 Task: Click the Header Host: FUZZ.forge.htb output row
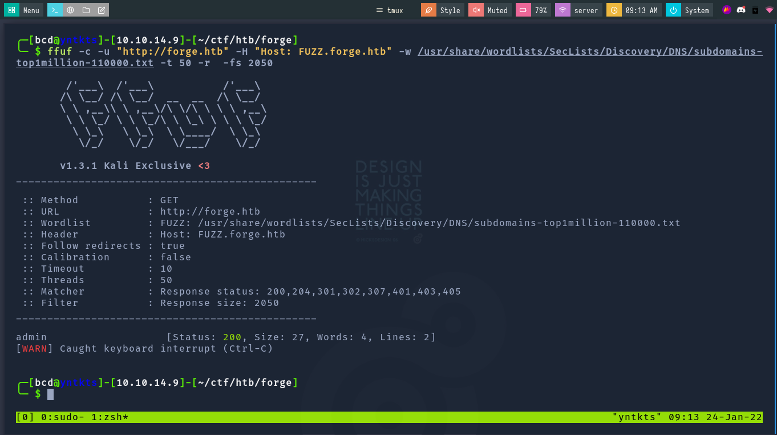point(154,234)
